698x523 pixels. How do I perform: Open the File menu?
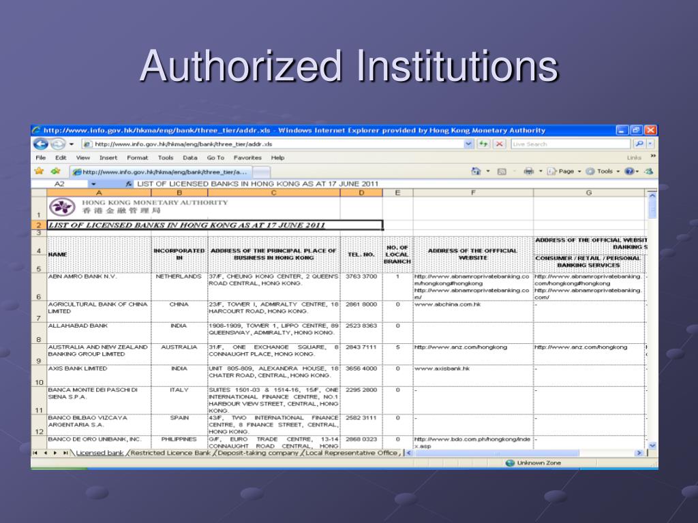click(x=40, y=157)
